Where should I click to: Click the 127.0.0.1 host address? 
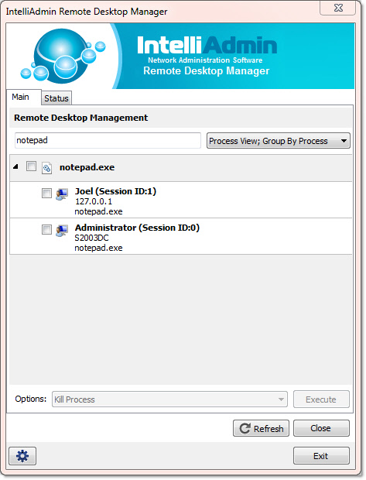click(94, 201)
